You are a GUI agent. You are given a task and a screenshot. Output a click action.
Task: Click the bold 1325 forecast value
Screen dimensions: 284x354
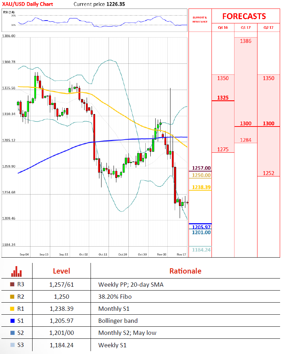pyautogui.click(x=223, y=98)
